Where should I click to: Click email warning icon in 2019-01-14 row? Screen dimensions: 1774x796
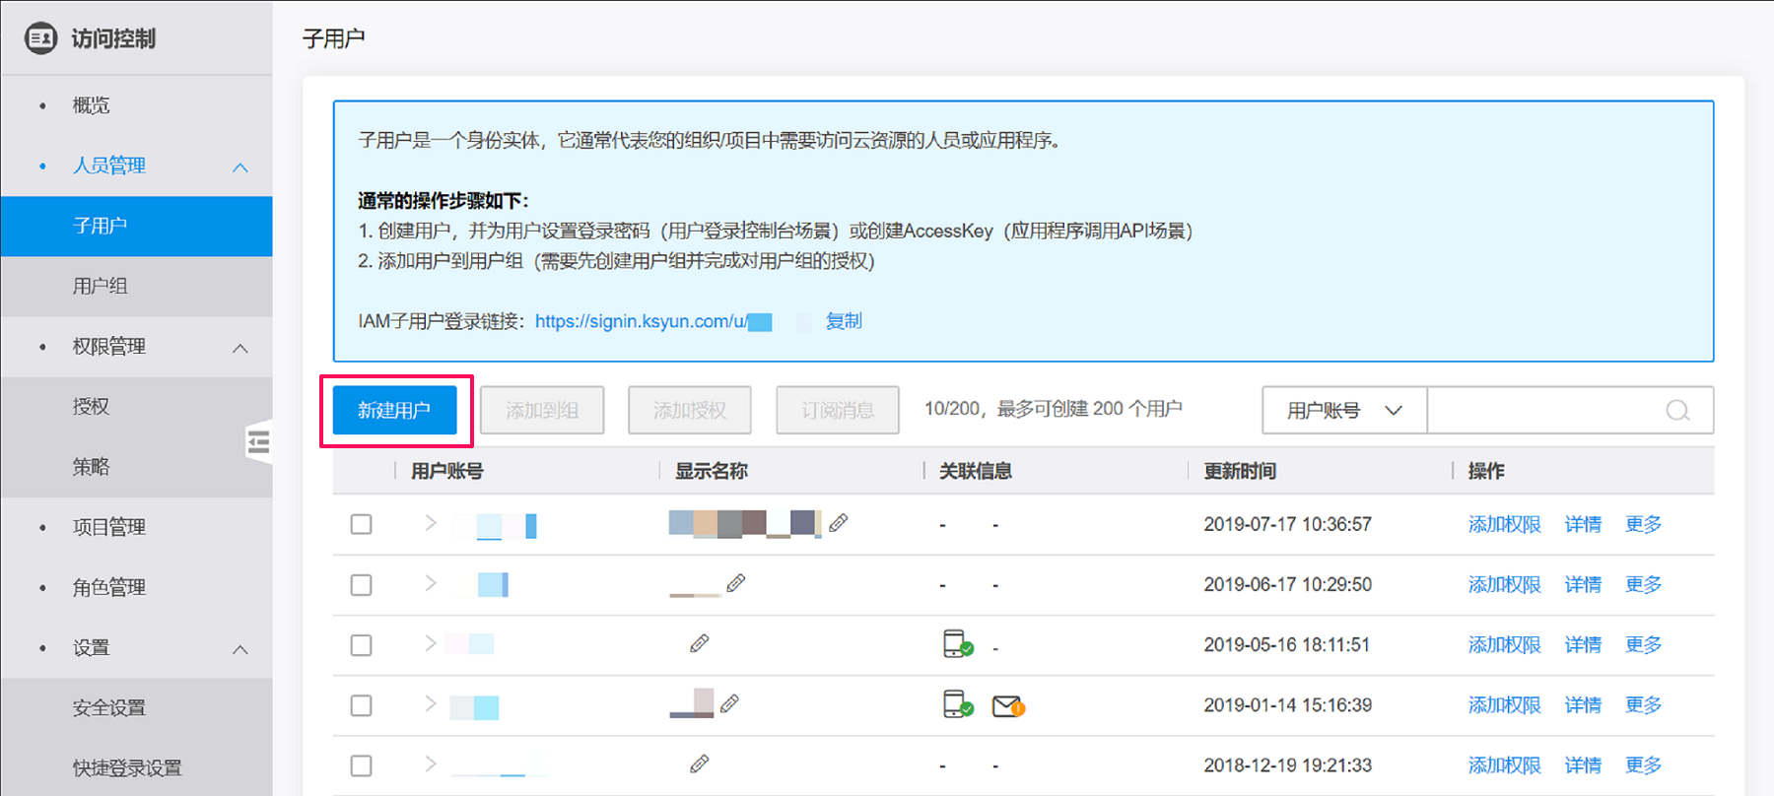click(x=1008, y=706)
